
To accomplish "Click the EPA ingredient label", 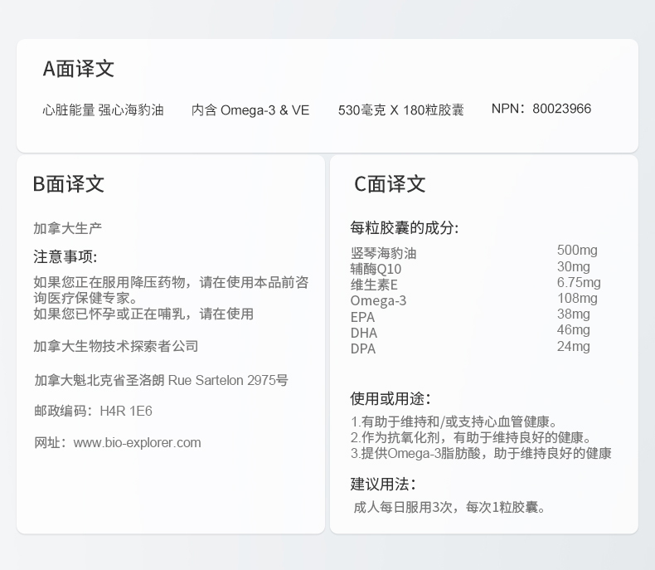I will (362, 317).
